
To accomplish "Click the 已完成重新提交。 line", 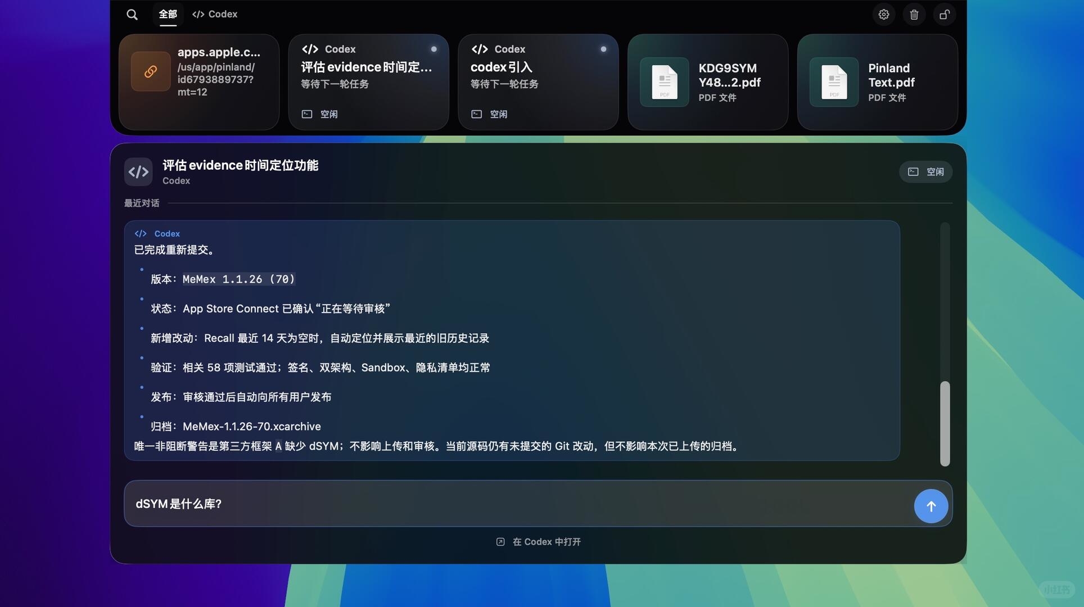I will (176, 250).
